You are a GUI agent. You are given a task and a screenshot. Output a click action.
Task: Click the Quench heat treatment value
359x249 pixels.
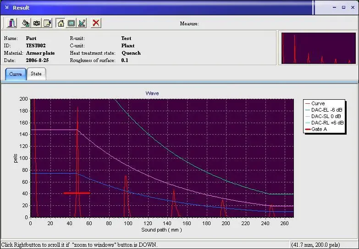(131, 53)
